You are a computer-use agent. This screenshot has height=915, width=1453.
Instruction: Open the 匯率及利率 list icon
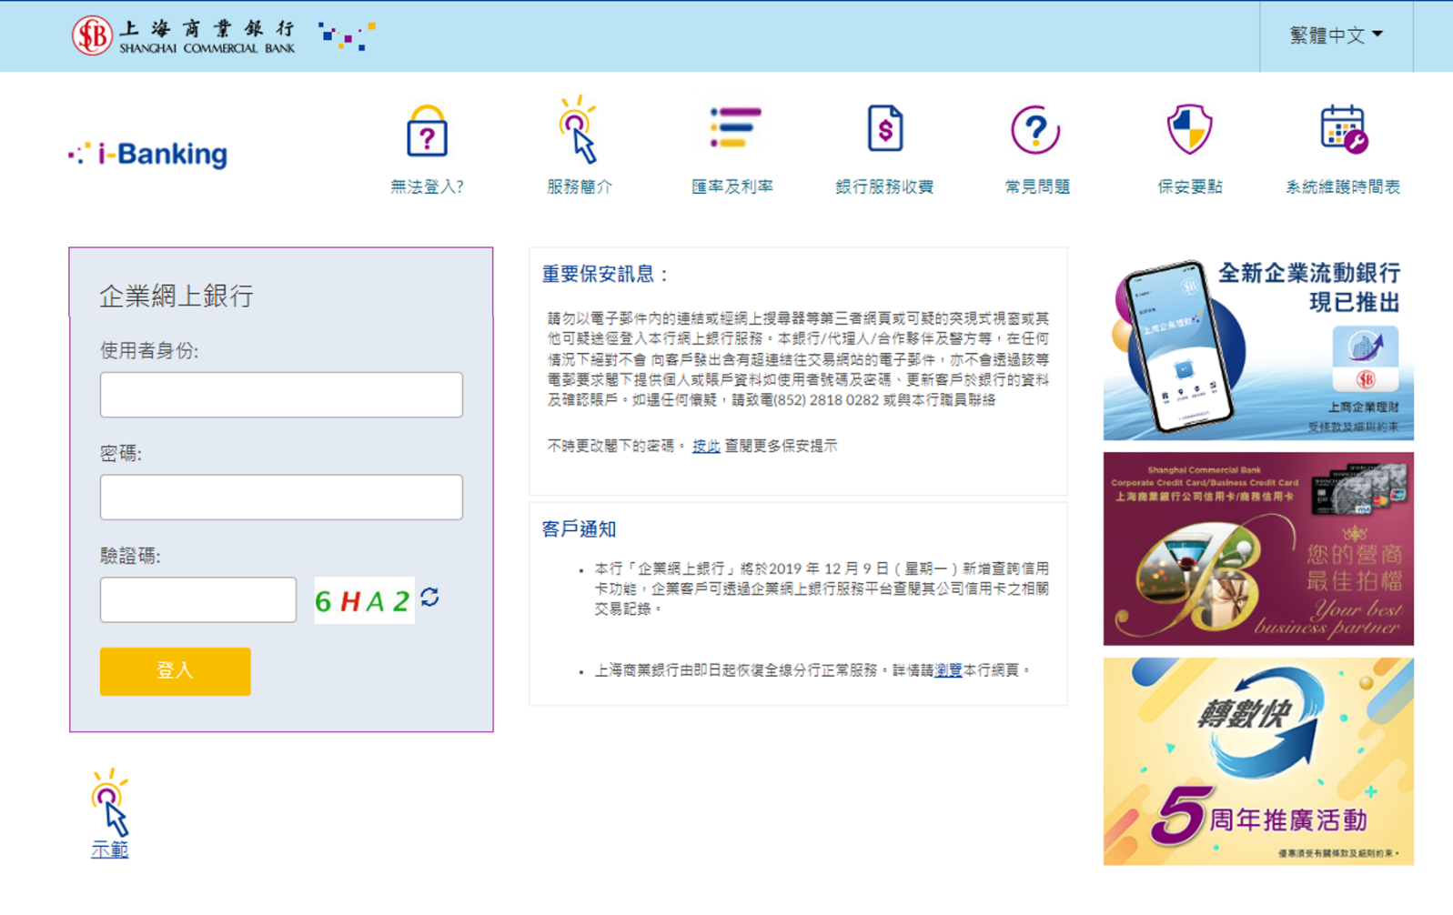point(732,129)
